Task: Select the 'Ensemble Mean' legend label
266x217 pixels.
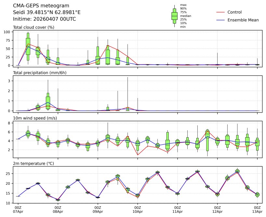Action: point(243,20)
